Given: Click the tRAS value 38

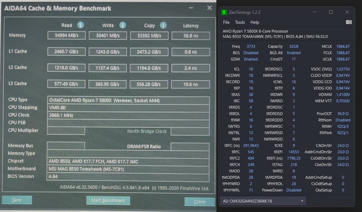Looking at the screenshot, I should click(251, 94).
